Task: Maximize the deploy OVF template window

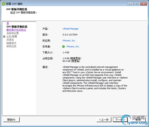Action: (137, 4)
